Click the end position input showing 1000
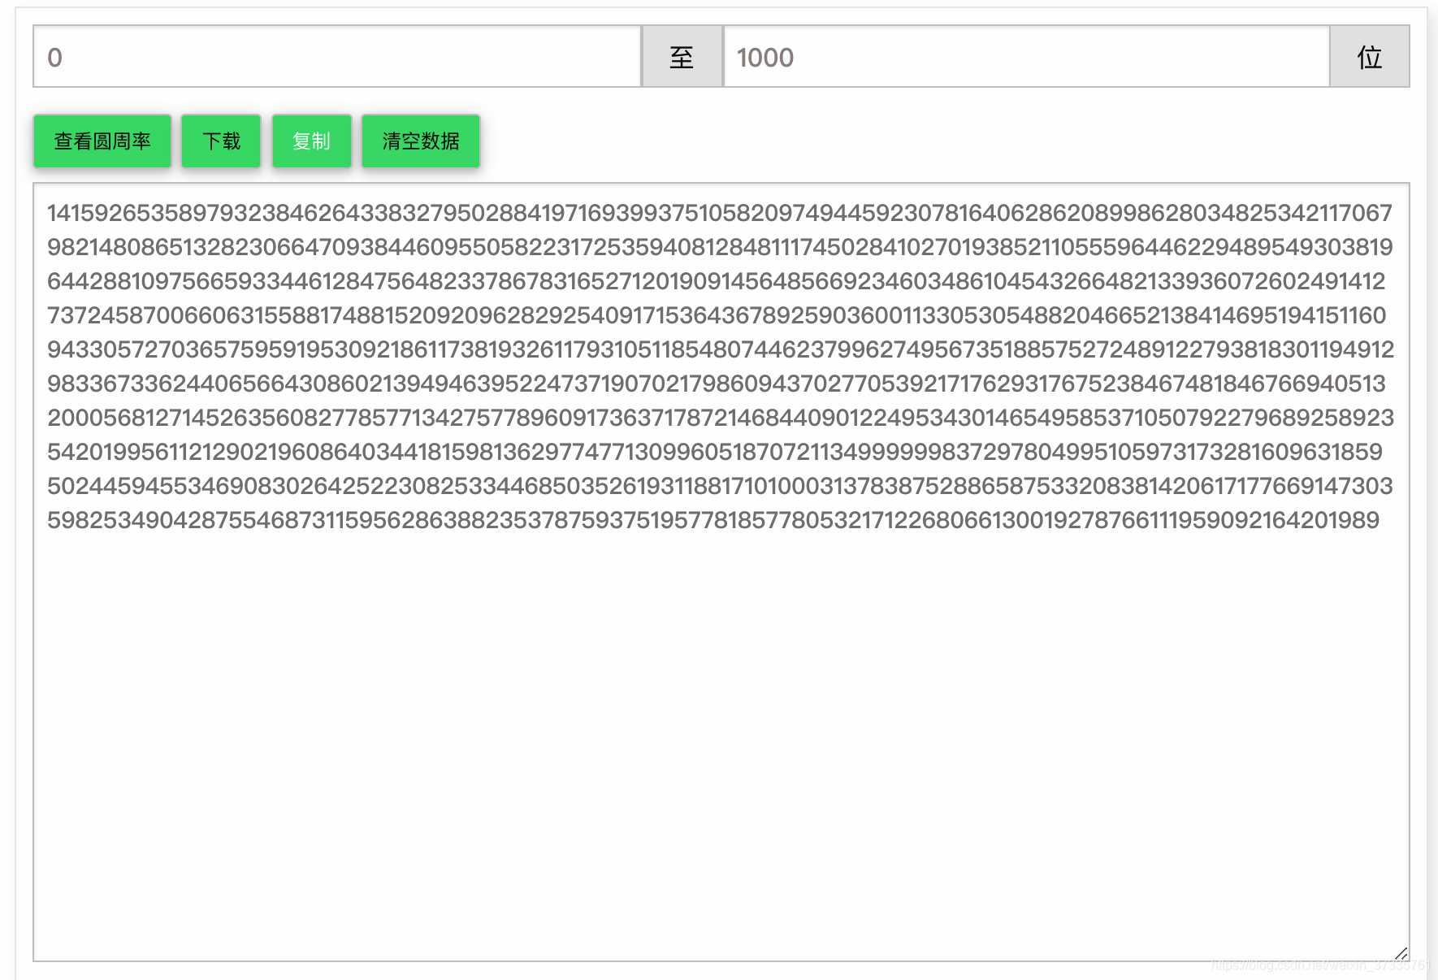Image resolution: width=1438 pixels, height=980 pixels. 1026,57
